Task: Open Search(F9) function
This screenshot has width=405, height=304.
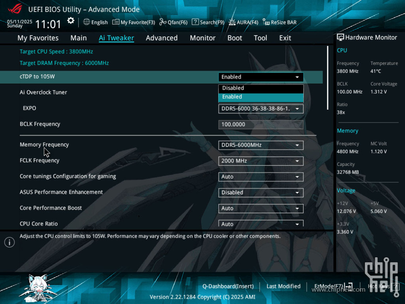Action: tap(212, 22)
